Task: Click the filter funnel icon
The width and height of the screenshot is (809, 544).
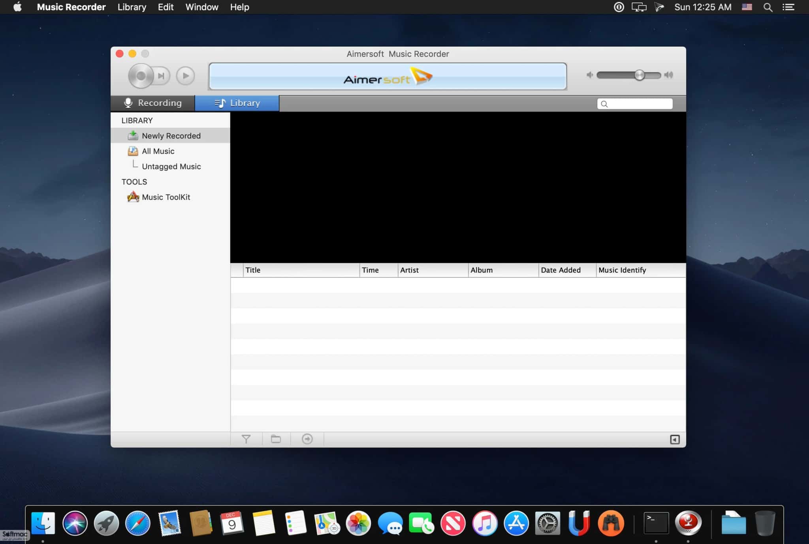Action: (246, 439)
